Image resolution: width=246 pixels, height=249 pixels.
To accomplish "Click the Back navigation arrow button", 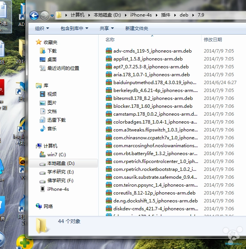I will coord(34,15).
